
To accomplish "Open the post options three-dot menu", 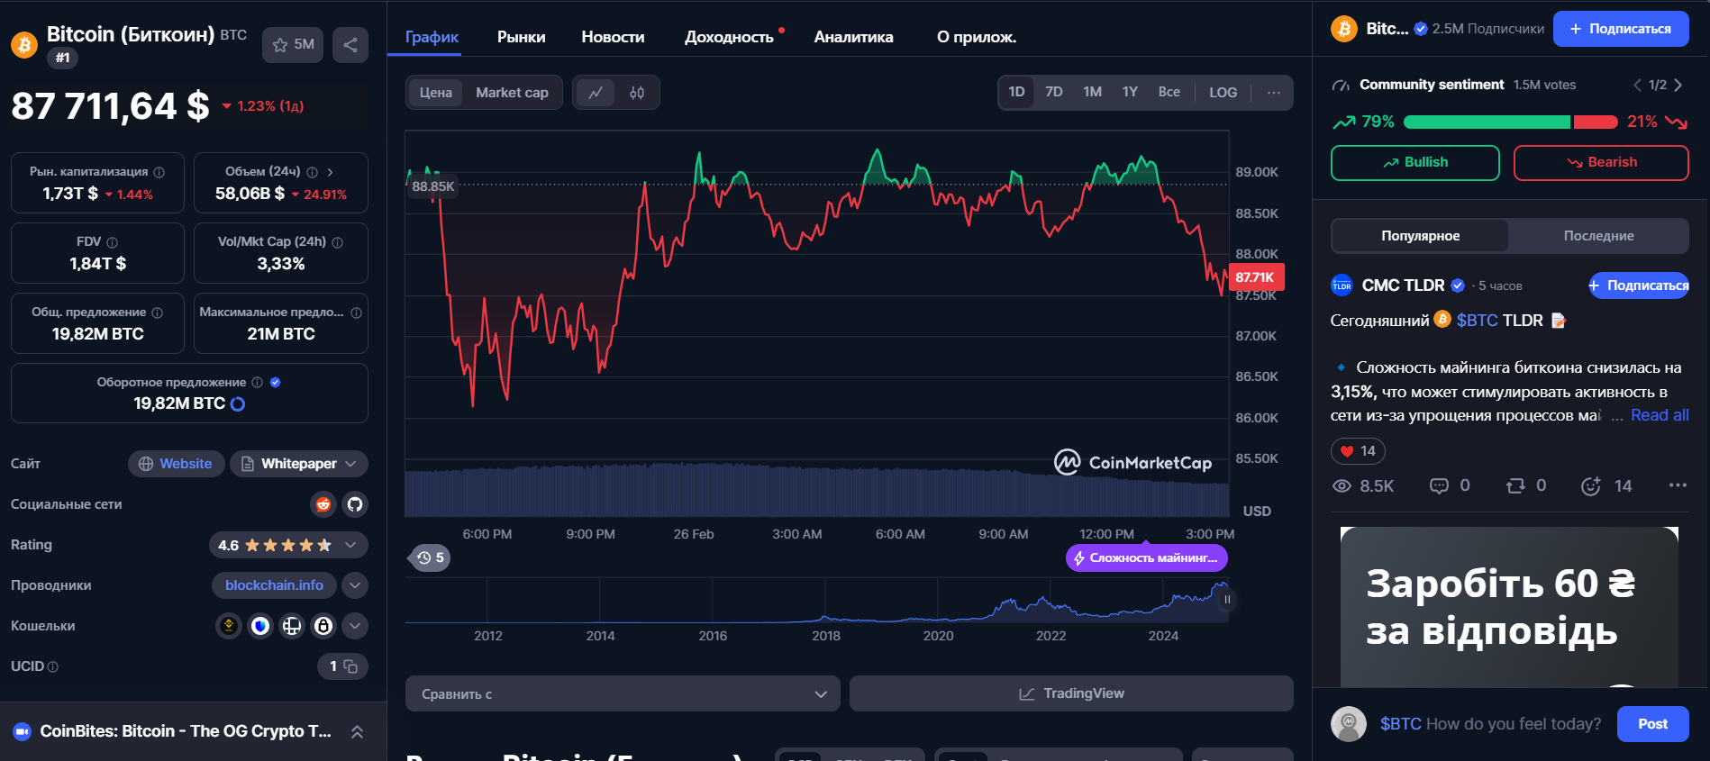I will (x=1678, y=485).
